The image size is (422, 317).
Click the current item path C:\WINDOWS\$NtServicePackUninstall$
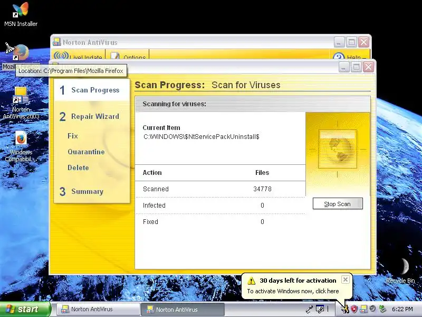202,137
